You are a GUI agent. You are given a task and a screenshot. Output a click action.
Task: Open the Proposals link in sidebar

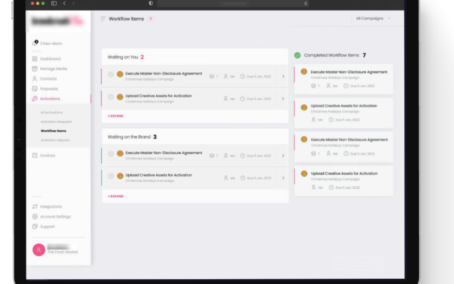49,89
